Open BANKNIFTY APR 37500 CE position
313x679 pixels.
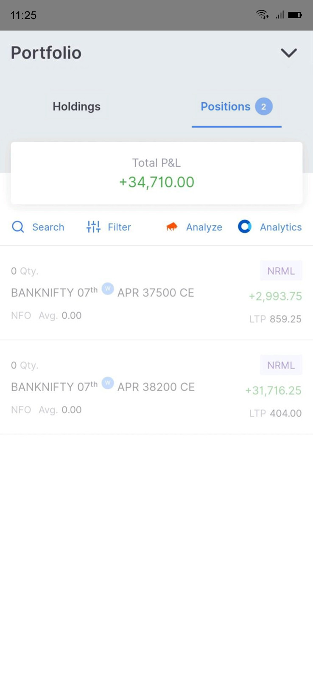point(103,293)
